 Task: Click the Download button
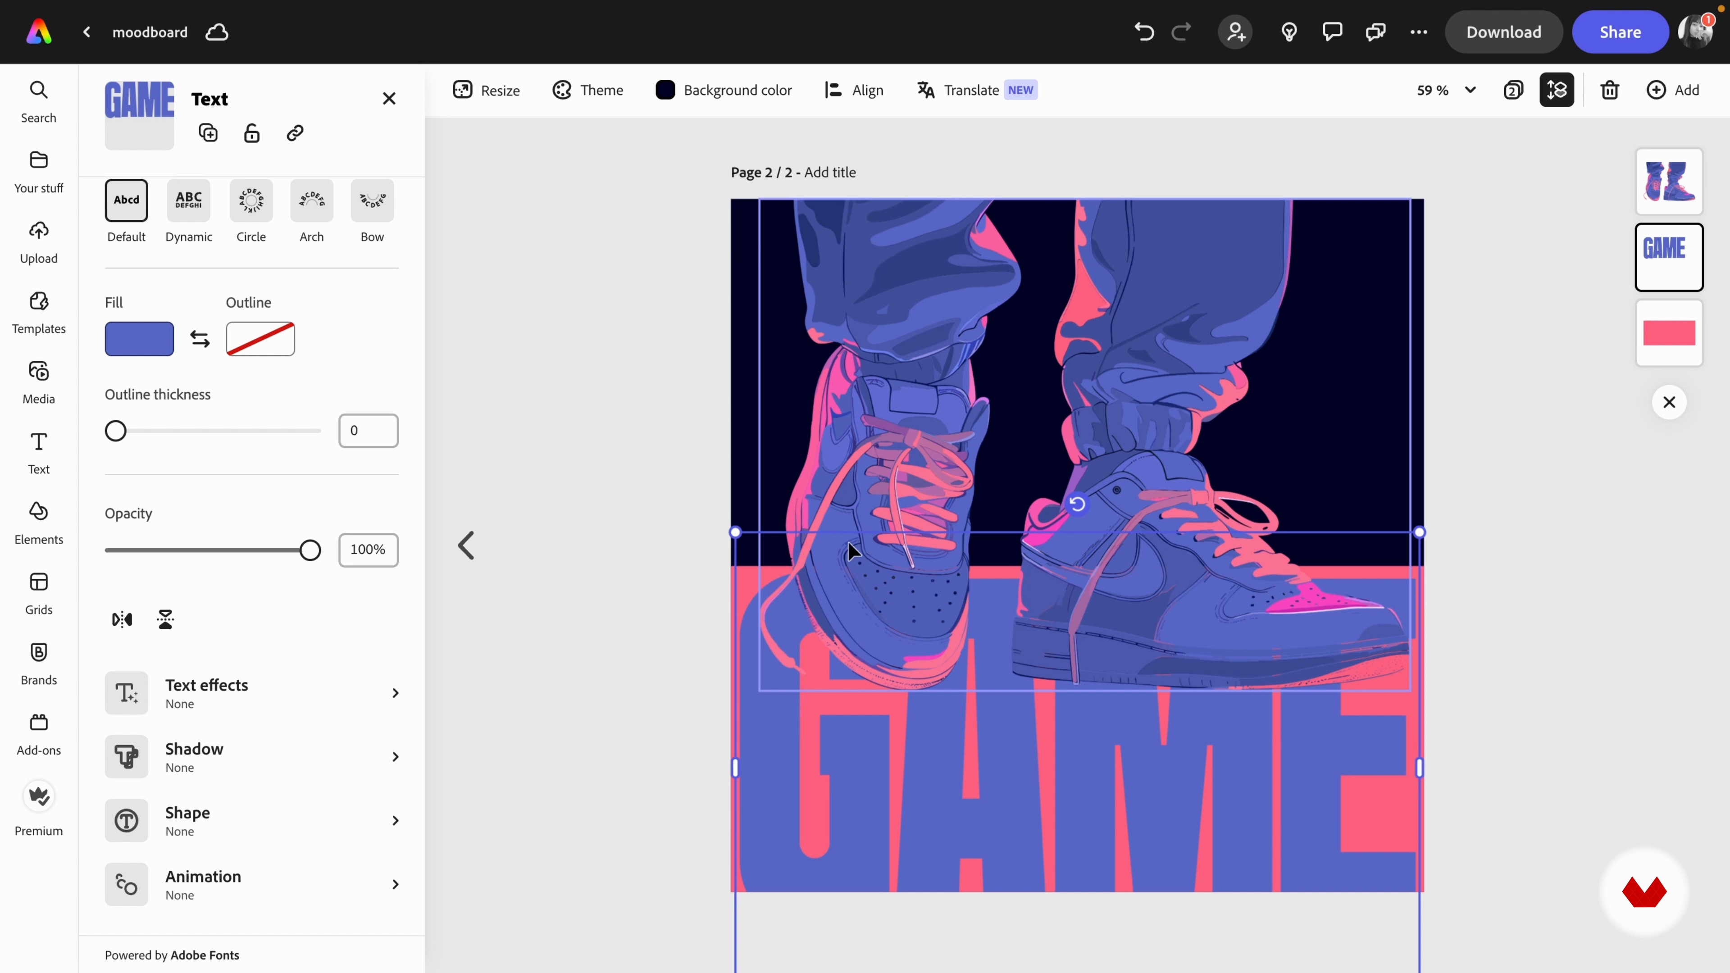1503,32
